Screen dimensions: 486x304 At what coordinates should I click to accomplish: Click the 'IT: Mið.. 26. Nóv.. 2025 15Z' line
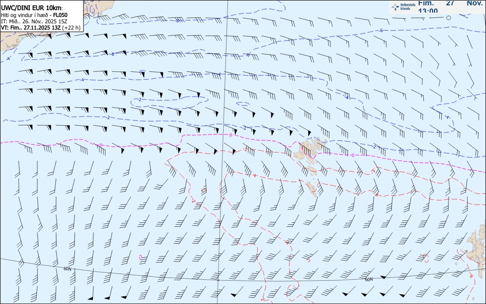click(x=34, y=21)
